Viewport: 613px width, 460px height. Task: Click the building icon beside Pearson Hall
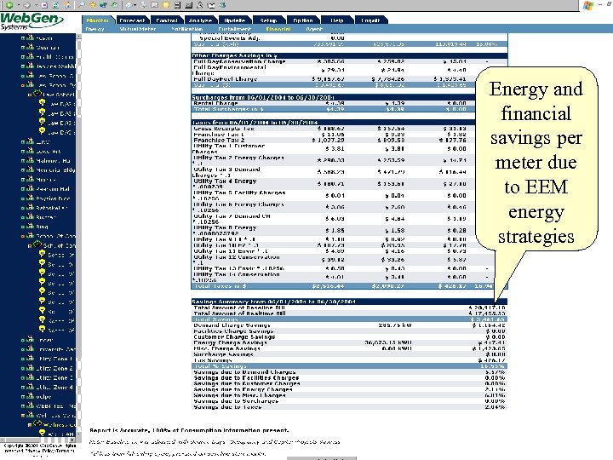pyautogui.click(x=30, y=188)
